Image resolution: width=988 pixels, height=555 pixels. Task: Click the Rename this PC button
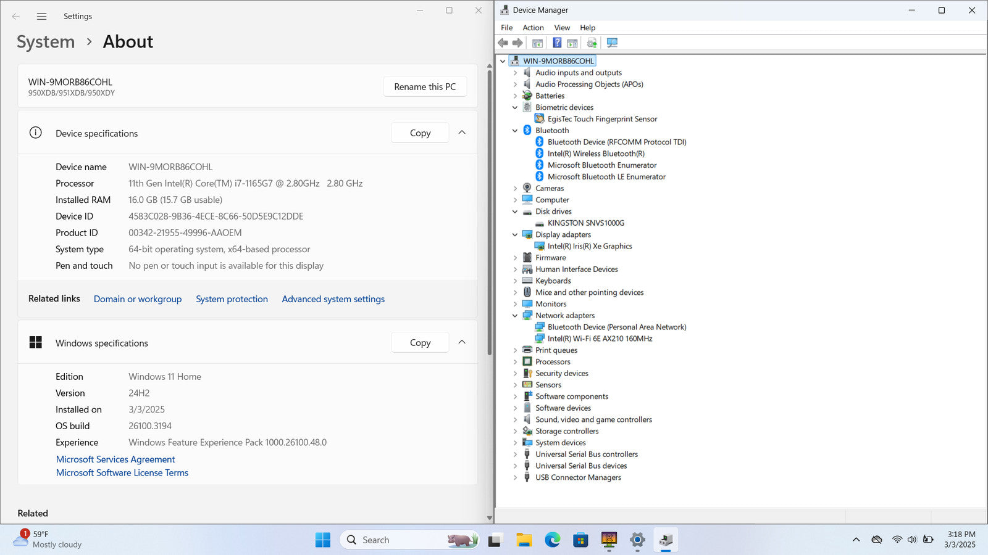point(425,87)
